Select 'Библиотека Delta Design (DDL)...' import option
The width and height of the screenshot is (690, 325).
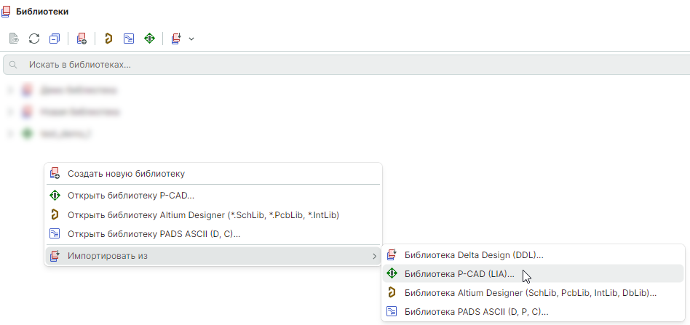(x=474, y=254)
